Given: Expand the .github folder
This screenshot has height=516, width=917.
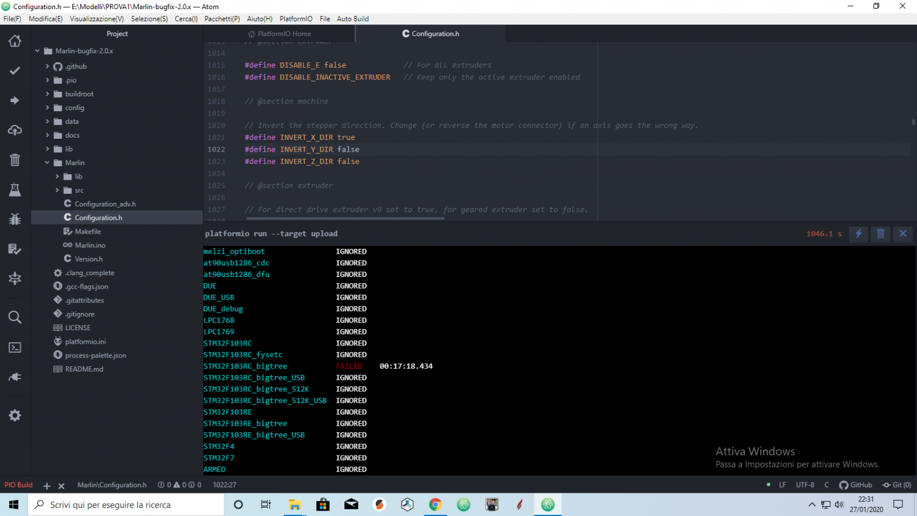Looking at the screenshot, I should (76, 67).
